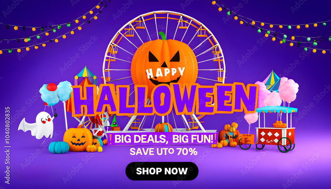This screenshot has height=189, width=331.
Task: Click the pink cotton candy balloon by cart
Action: 251,118
